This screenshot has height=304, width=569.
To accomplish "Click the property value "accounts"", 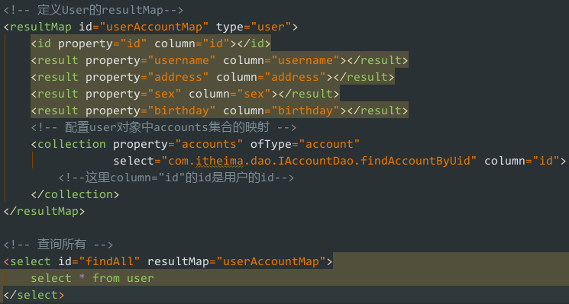I will tap(209, 144).
